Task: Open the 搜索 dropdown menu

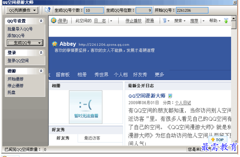Action: pos(180,21)
